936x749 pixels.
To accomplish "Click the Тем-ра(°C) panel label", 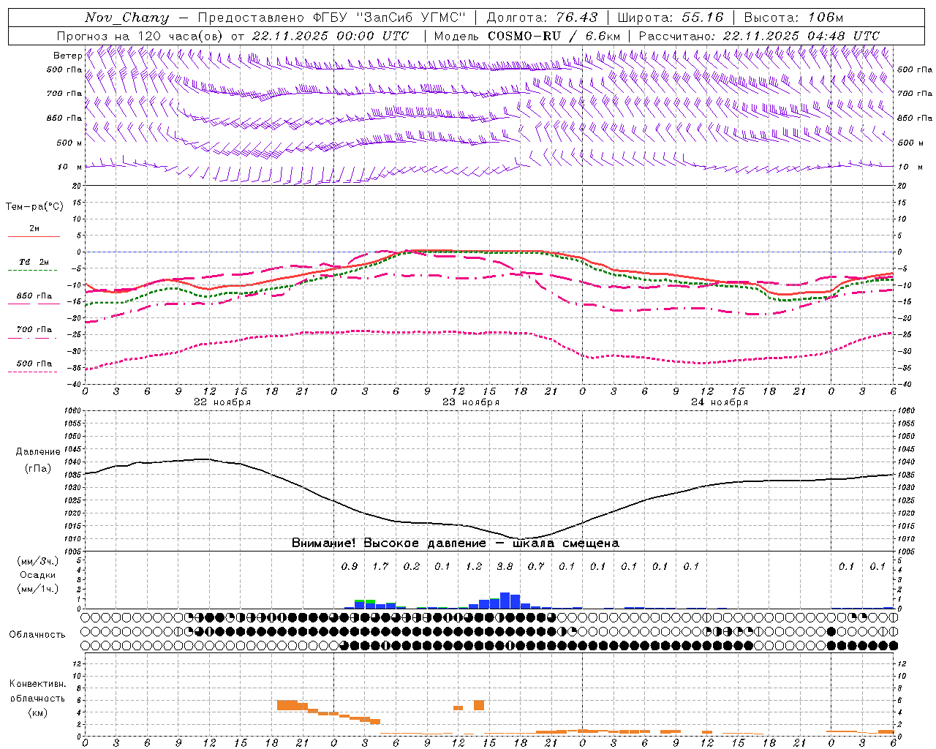I will (34, 207).
